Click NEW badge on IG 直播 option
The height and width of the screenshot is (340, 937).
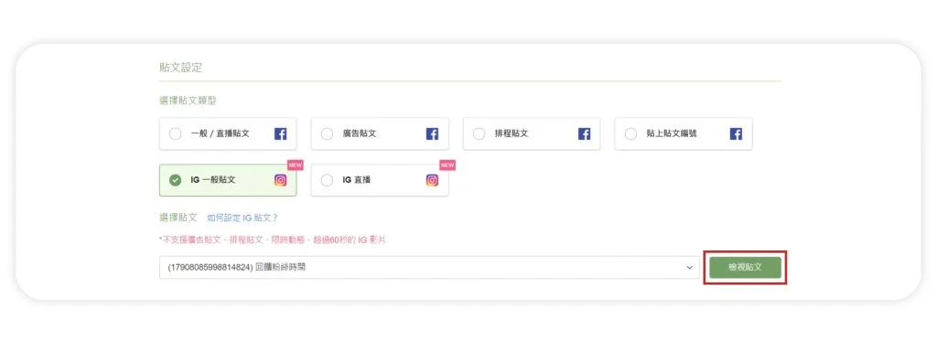pyautogui.click(x=447, y=165)
